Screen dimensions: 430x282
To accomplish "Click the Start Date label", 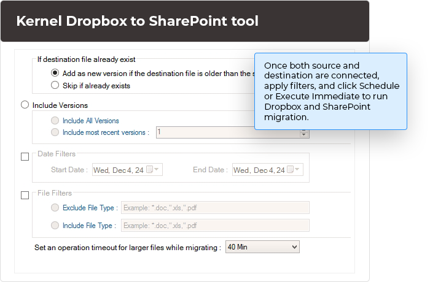I will click(69, 170).
